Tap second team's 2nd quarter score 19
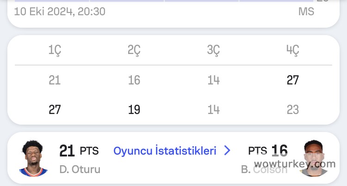Viewport: 347px width, 186px height. tap(134, 110)
